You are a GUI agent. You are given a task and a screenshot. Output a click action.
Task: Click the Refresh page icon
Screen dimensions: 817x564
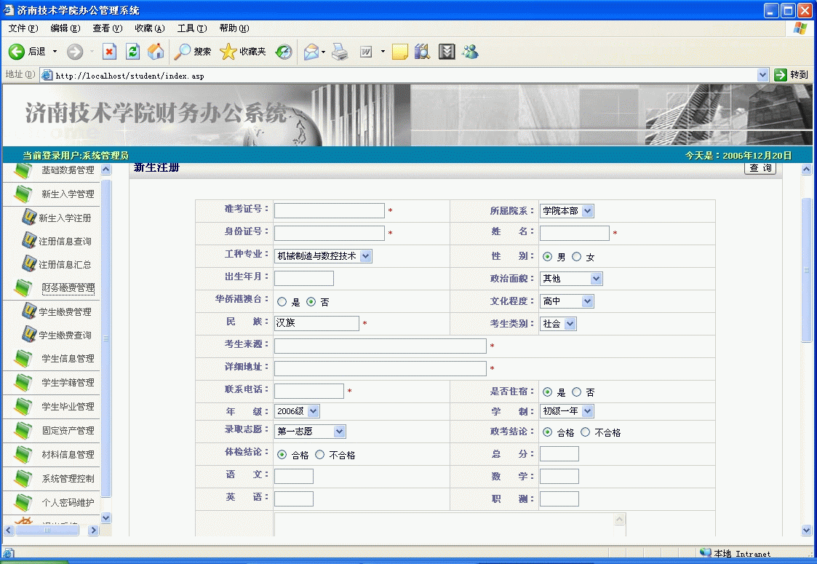[x=133, y=51]
